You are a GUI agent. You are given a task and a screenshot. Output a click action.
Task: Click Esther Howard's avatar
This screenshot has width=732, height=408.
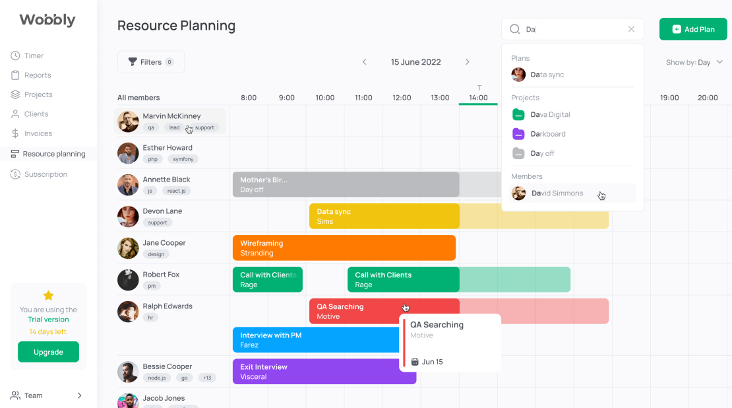[128, 153]
